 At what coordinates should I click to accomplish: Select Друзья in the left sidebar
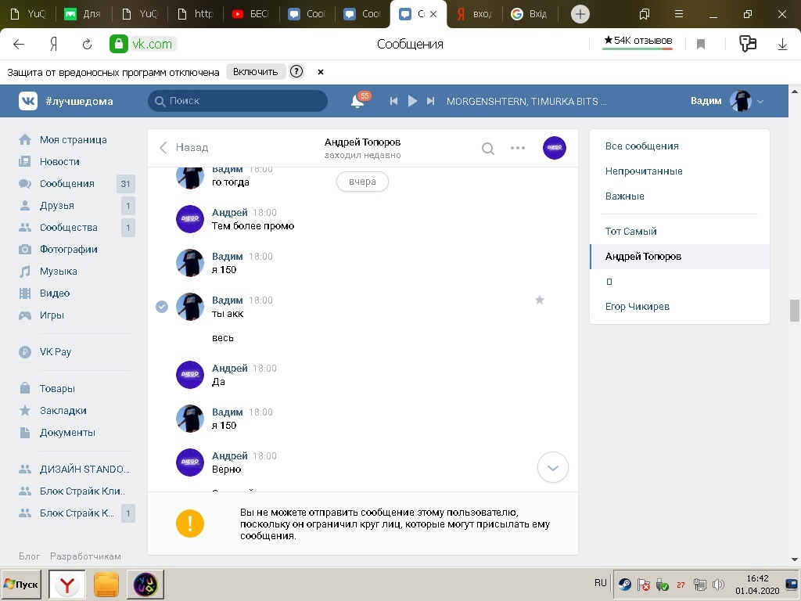(x=57, y=205)
